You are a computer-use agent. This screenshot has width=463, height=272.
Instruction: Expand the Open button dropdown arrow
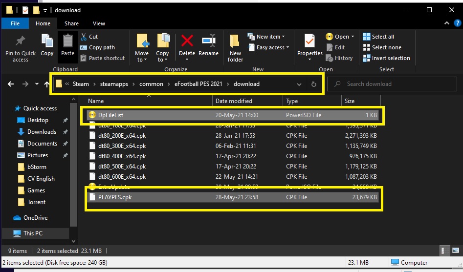(x=353, y=37)
